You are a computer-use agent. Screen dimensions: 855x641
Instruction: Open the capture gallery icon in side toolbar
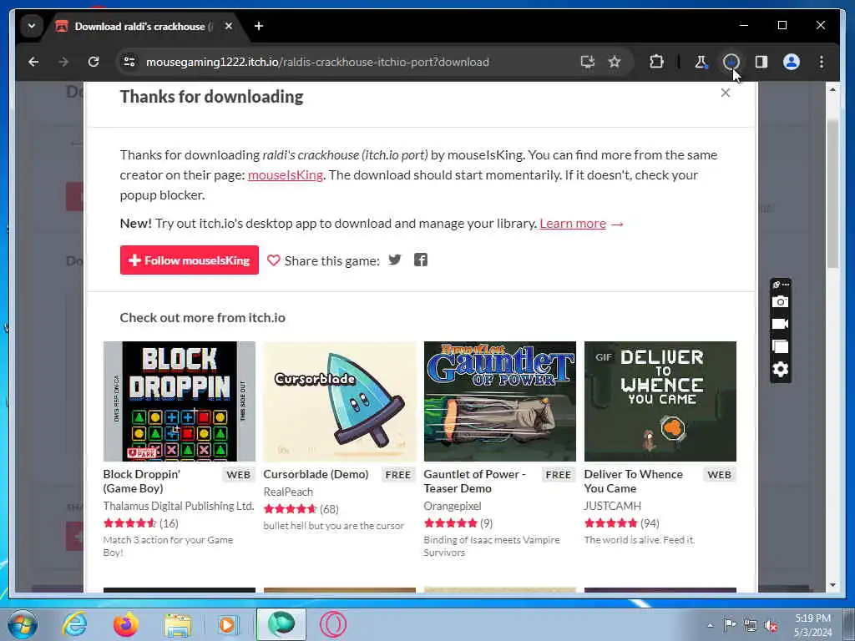[x=781, y=346]
